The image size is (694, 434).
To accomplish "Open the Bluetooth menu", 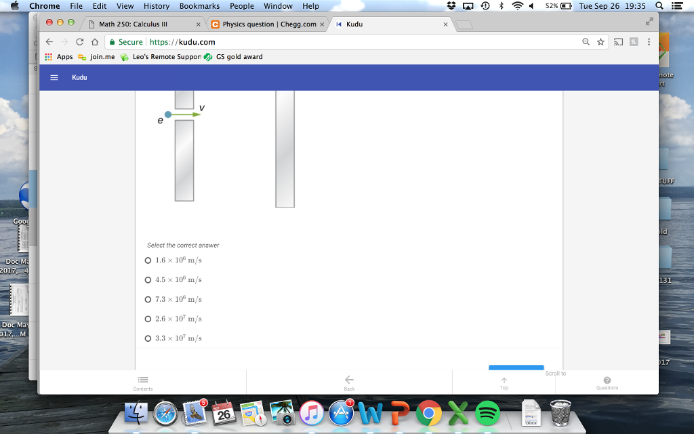I will tap(499, 5).
